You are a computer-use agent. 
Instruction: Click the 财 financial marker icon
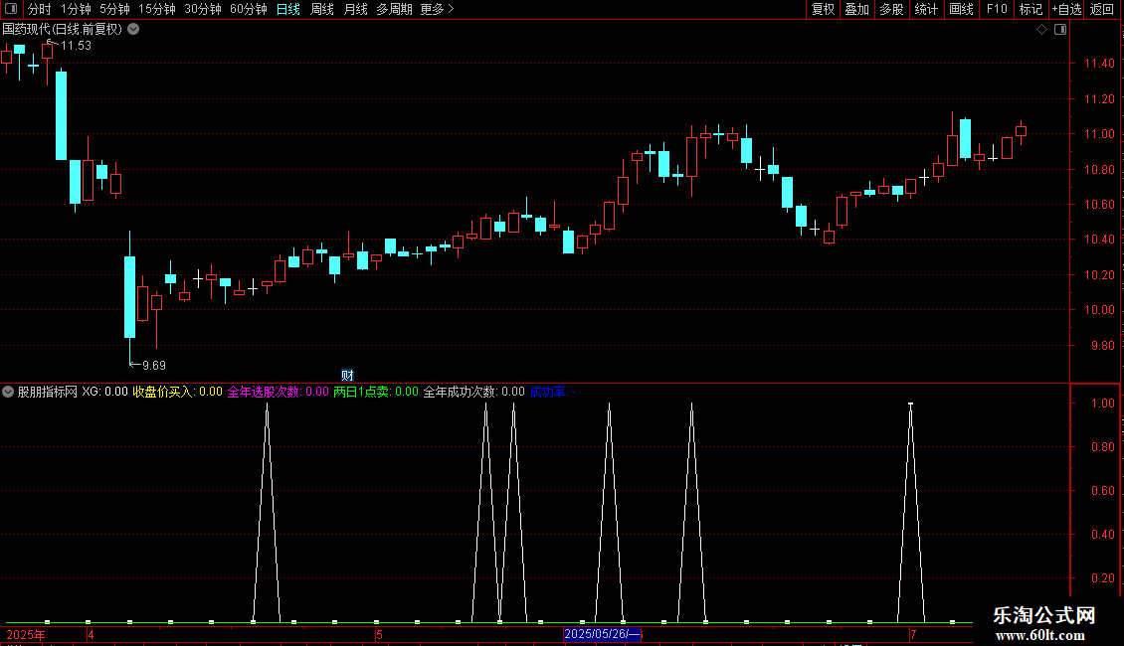347,376
